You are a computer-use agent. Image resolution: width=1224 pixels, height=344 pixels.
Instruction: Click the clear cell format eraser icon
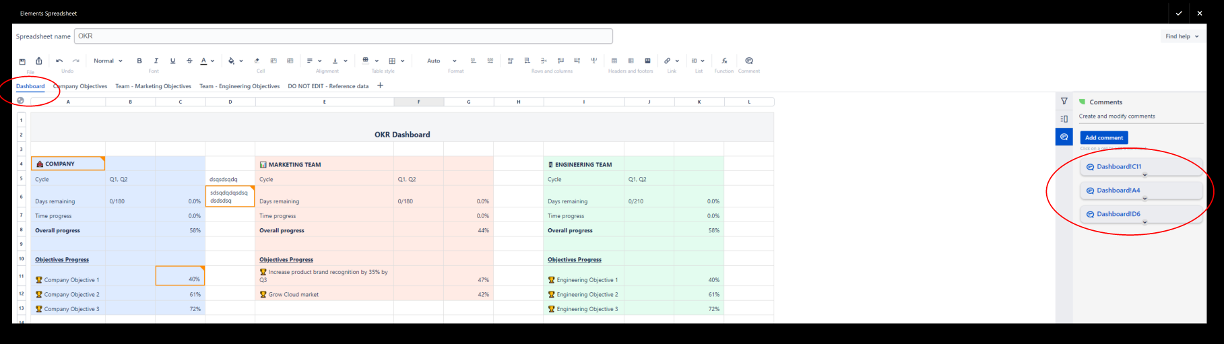tap(257, 61)
